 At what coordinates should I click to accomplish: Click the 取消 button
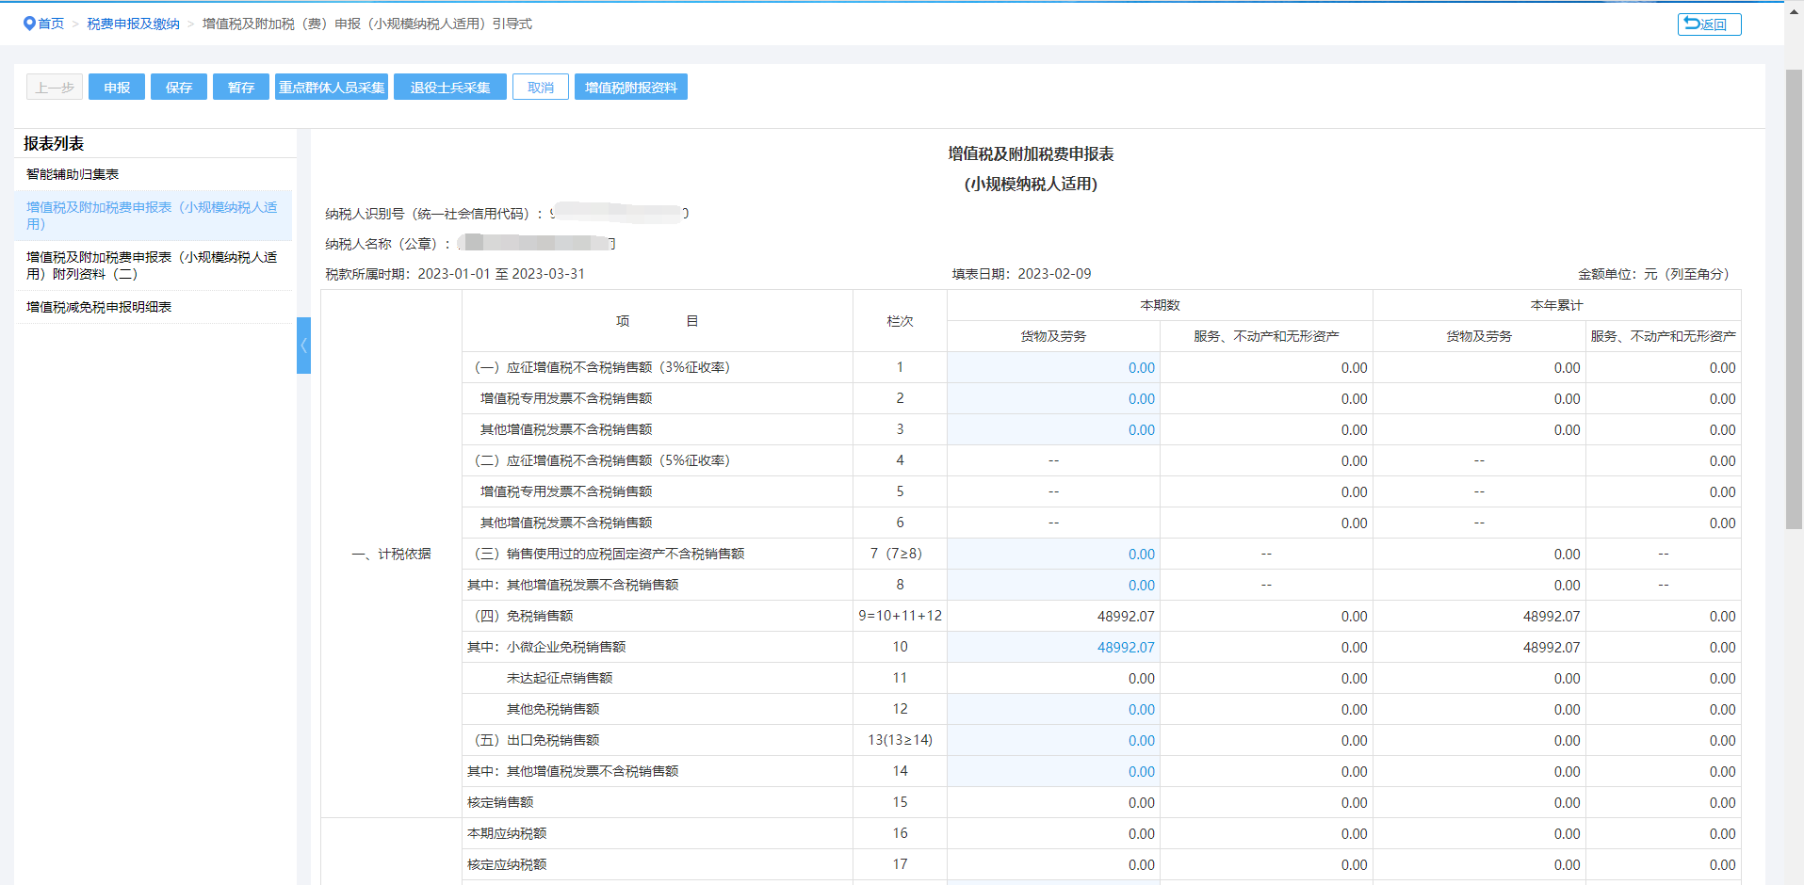(541, 88)
